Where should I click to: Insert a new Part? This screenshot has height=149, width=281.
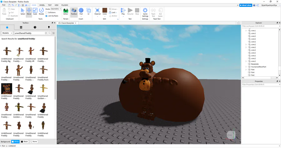[81, 11]
